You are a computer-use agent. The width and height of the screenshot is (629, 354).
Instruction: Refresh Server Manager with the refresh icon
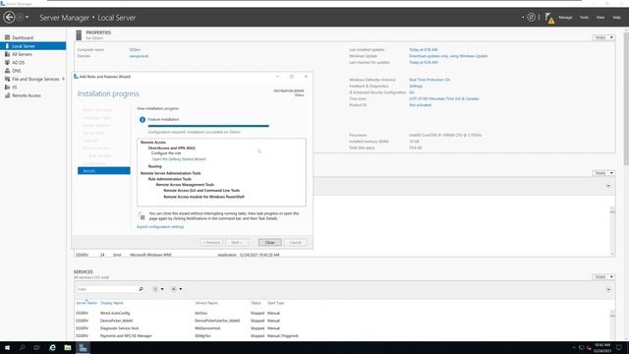click(x=531, y=18)
